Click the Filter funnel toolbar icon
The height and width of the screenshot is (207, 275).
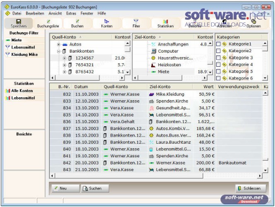click(x=136, y=21)
